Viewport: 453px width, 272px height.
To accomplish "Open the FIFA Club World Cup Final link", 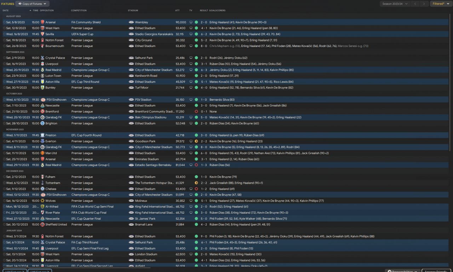I will coord(89,213).
